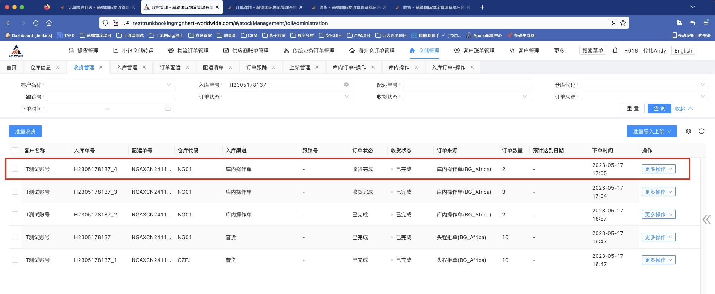
Task: Clear the 入库单号 field with the X icon
Action: click(x=346, y=85)
